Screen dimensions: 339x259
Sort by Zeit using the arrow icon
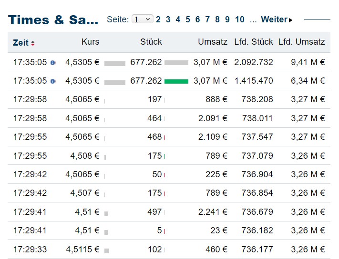32,43
